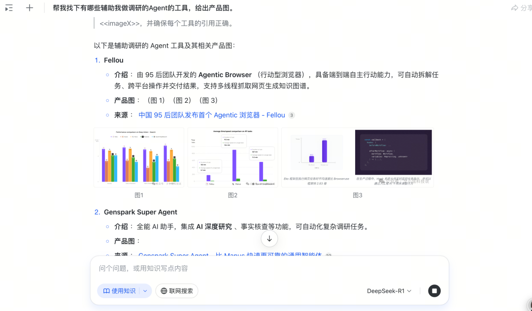This screenshot has height=311, width=532.
Task: Open citation badge 3 beside Fellou link
Action: (x=292, y=115)
